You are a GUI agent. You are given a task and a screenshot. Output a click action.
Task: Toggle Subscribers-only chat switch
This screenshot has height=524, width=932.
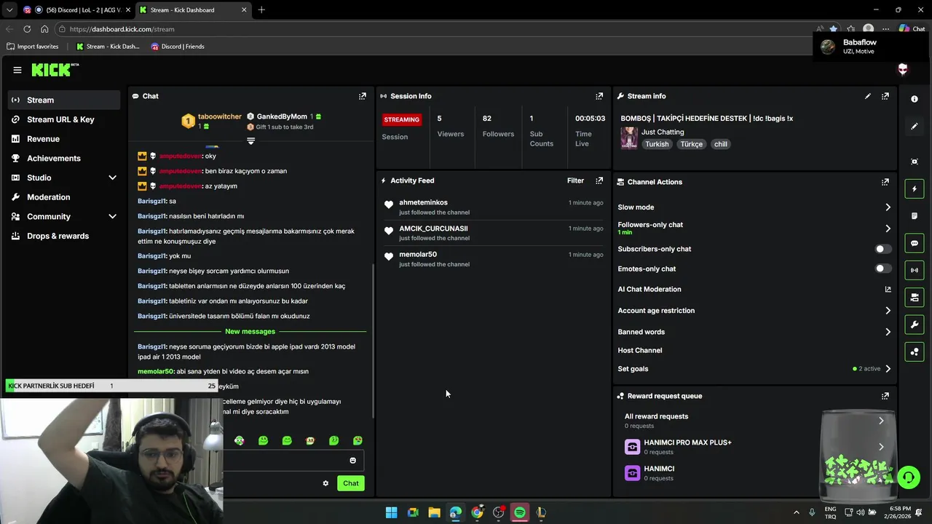coord(883,249)
